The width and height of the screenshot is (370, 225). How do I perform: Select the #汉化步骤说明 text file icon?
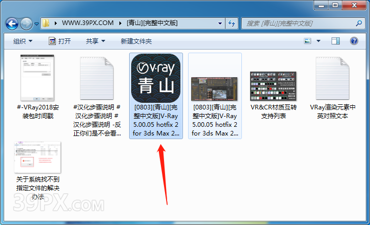click(97, 78)
